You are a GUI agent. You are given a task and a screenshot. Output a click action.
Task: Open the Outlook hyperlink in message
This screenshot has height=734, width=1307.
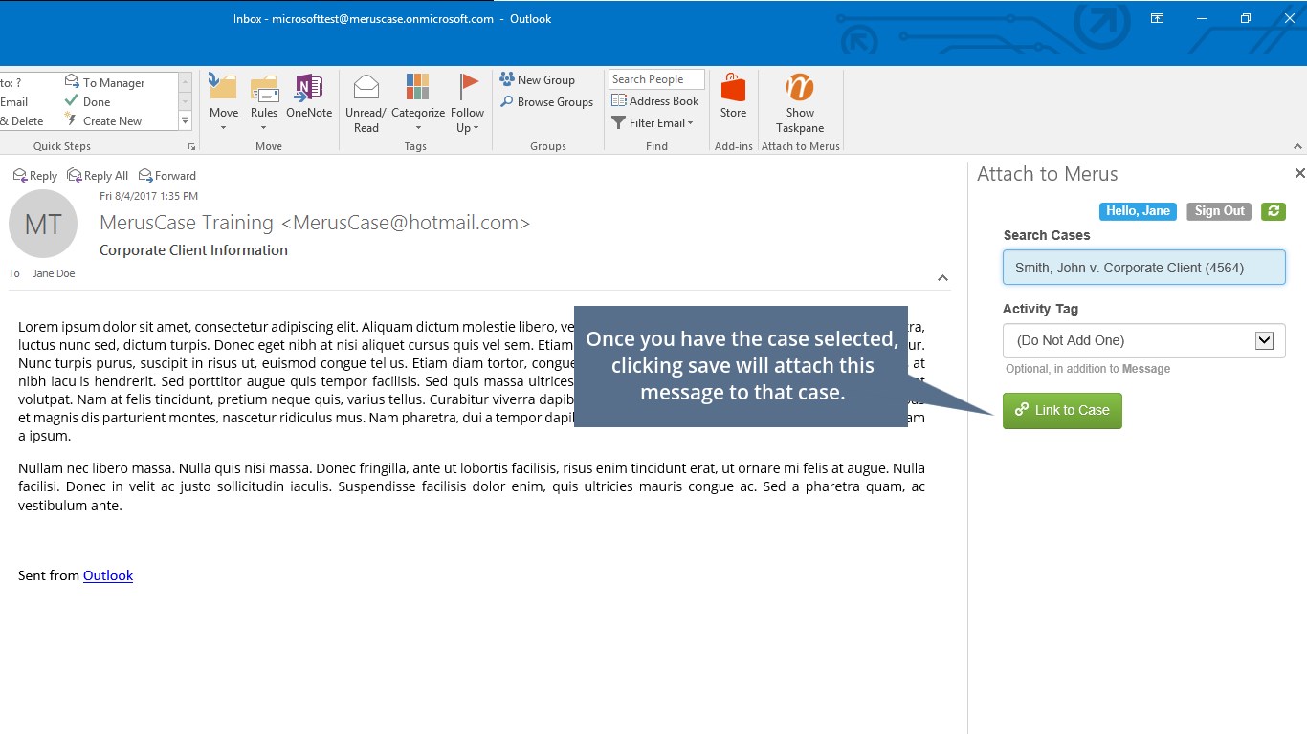pos(108,575)
